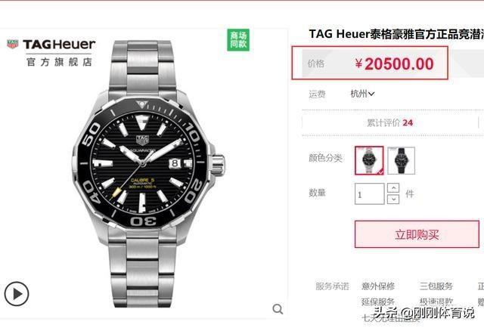This screenshot has height=328, width=484.
Task: Open the 杭州 shipping location dropdown
Action: (362, 94)
